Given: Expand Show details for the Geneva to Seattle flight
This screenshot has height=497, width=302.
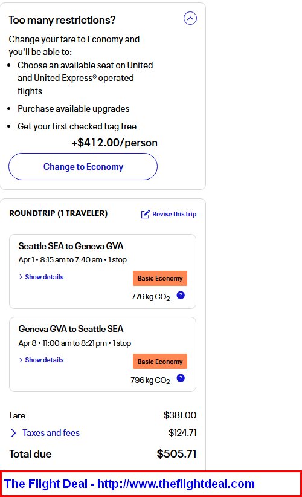Looking at the screenshot, I should (44, 360).
